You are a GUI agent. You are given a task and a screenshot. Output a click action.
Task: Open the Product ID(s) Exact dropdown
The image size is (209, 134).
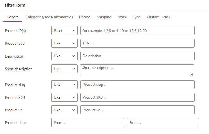point(64,30)
